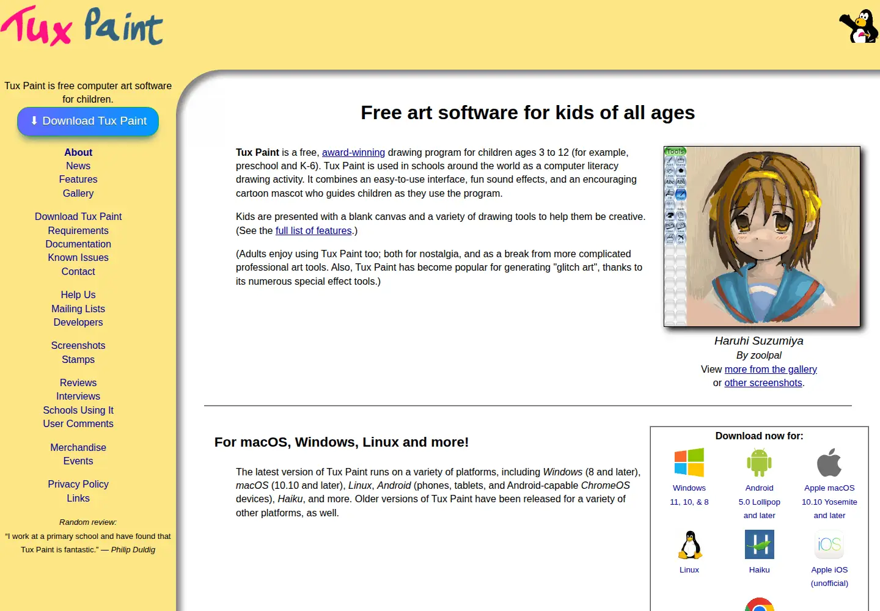This screenshot has width=880, height=611.
Task: Click the Chrome logo download icon
Action: [x=759, y=604]
